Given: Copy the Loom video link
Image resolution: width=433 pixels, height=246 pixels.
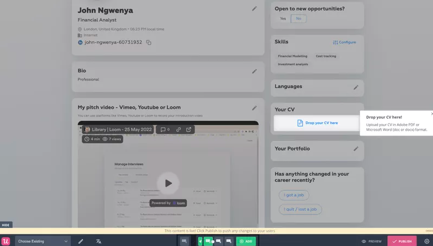Looking at the screenshot, I should pos(178,130).
